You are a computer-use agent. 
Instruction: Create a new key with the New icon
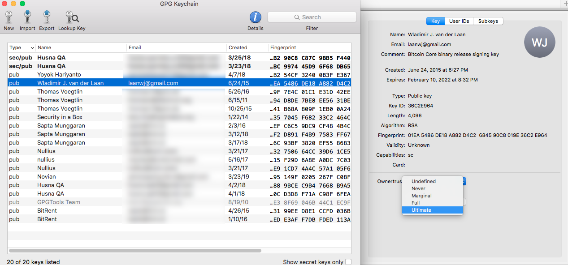[9, 21]
